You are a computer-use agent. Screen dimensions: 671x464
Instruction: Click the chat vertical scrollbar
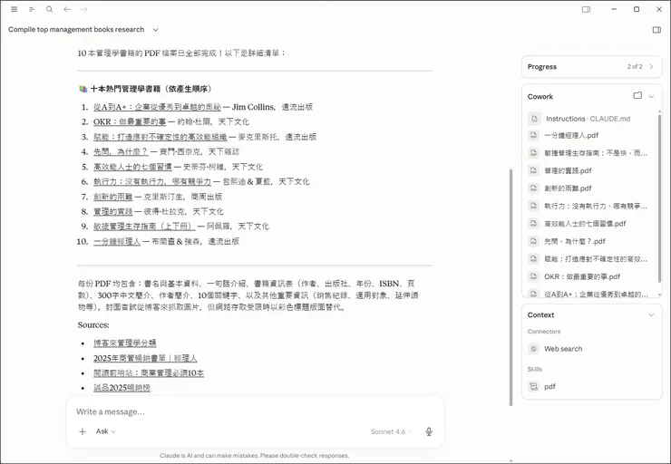511,286
